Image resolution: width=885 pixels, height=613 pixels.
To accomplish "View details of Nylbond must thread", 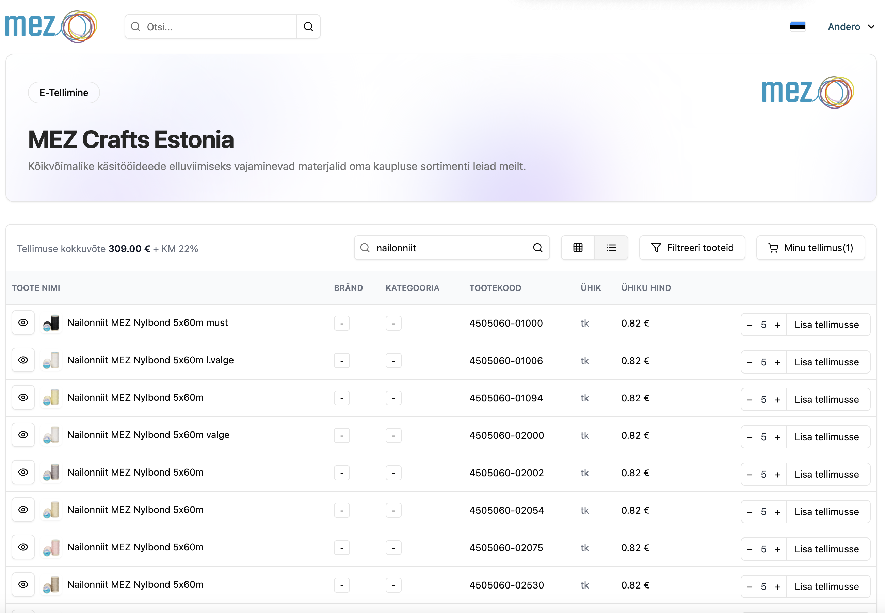I will pos(23,322).
